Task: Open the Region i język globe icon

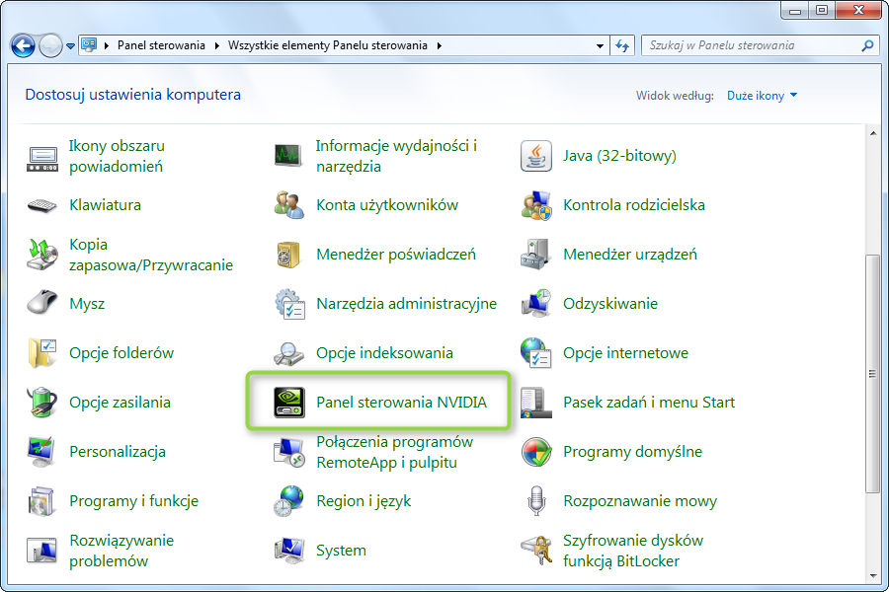Action: point(288,501)
